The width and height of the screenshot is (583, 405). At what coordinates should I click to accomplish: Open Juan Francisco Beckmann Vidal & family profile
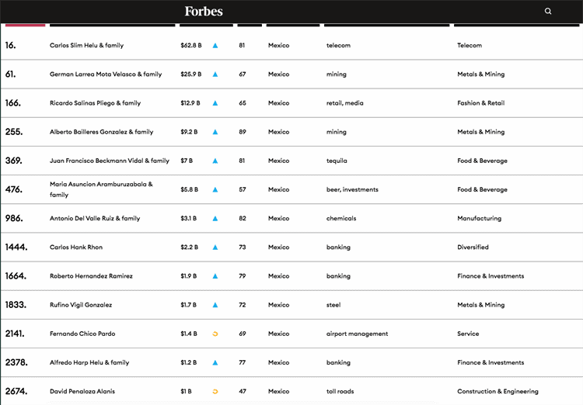110,161
